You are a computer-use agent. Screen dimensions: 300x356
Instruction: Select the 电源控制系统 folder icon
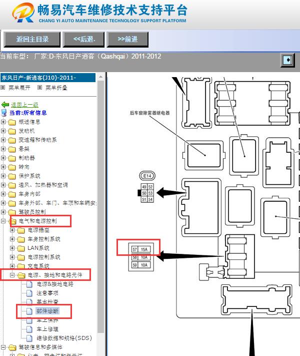click(21, 257)
